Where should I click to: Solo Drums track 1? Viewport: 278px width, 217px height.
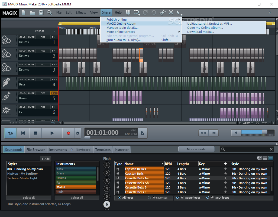tap(22, 37)
